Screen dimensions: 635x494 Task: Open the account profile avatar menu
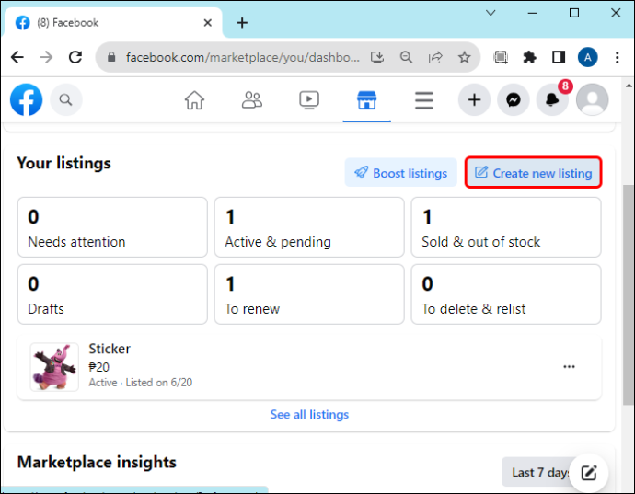pyautogui.click(x=592, y=99)
